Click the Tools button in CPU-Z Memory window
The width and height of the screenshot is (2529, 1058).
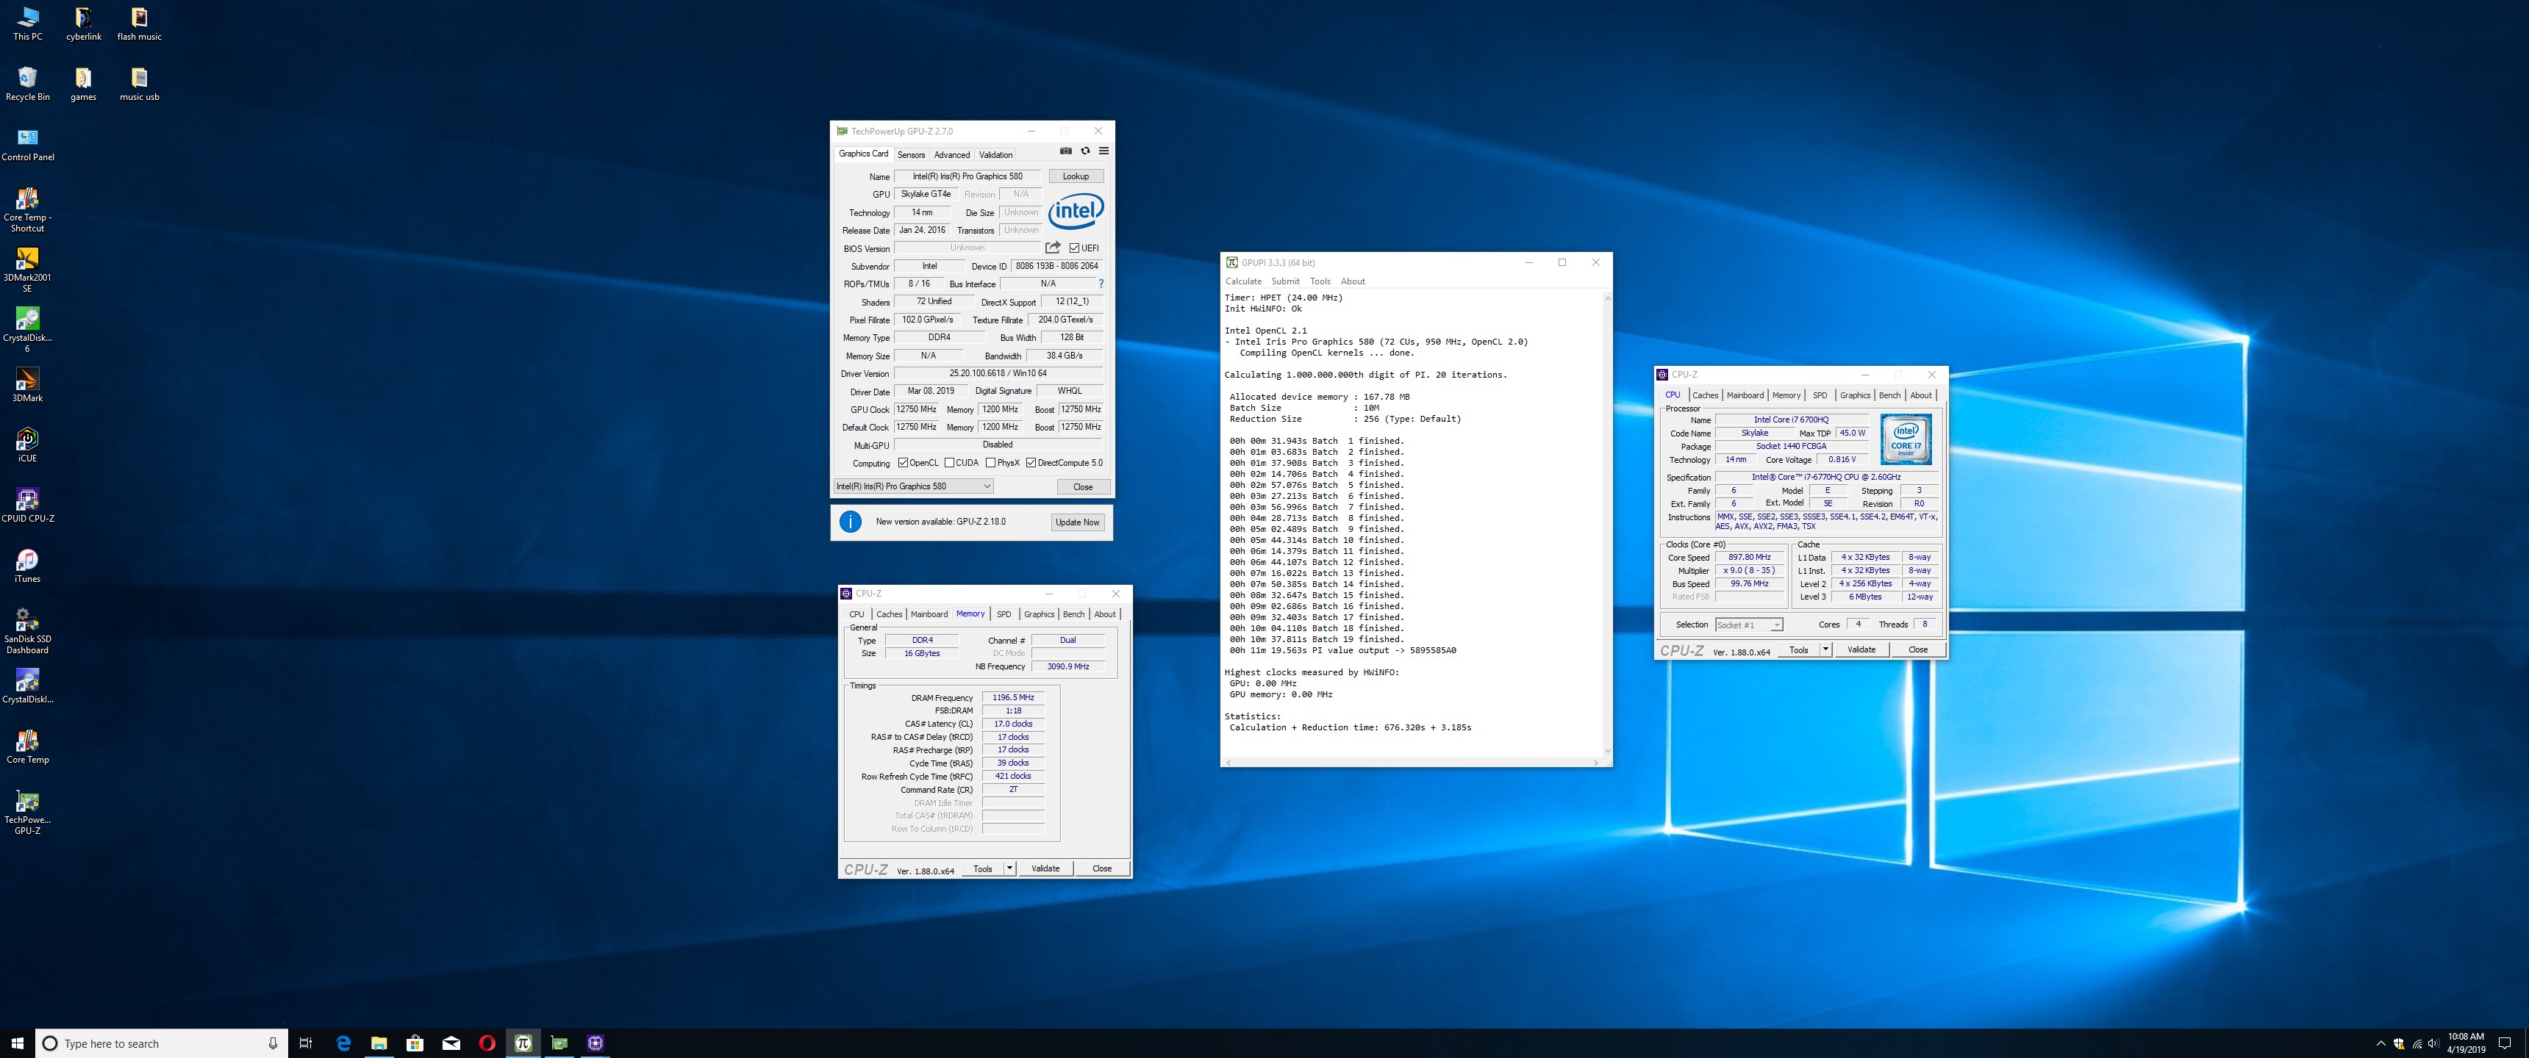[983, 868]
